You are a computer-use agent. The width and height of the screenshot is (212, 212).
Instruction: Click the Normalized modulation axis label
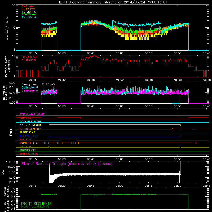5,92
